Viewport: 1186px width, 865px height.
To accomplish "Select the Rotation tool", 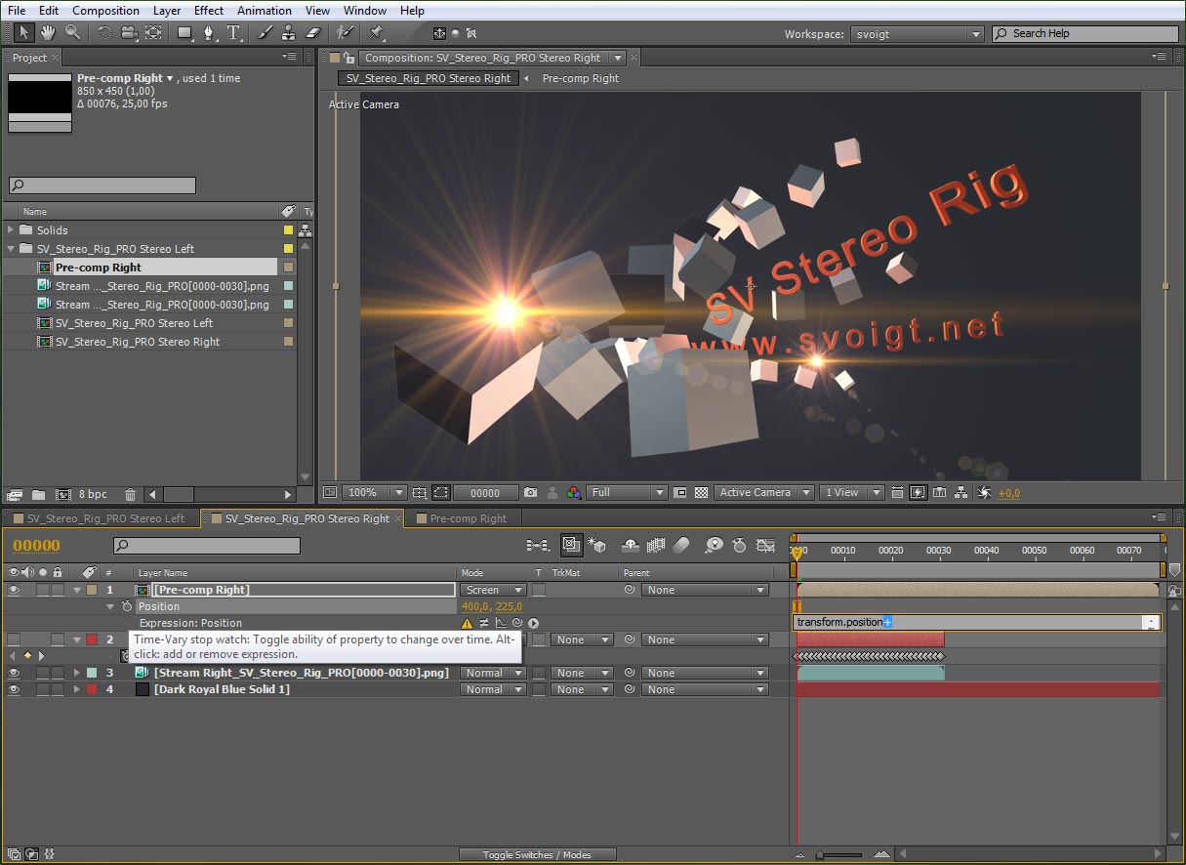I will [104, 32].
